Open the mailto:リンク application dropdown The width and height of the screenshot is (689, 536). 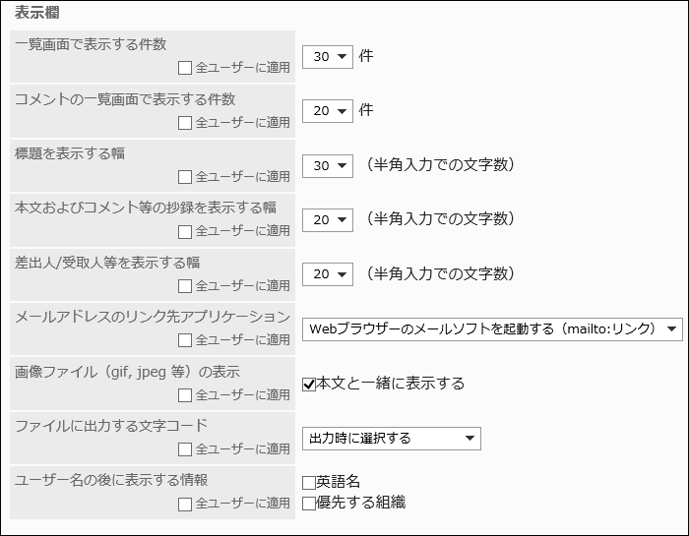492,328
